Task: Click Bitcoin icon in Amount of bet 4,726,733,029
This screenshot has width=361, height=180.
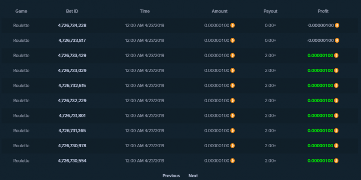Action: click(x=232, y=71)
